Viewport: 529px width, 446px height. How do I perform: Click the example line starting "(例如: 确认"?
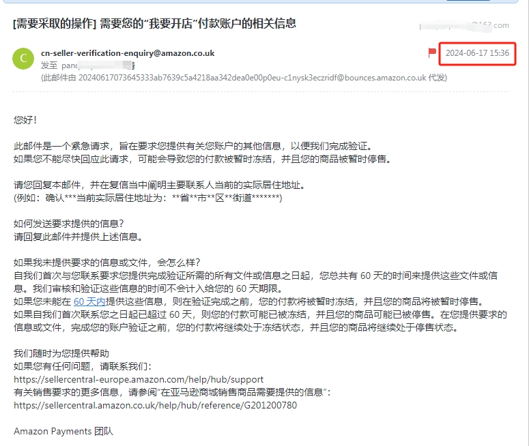point(147,198)
